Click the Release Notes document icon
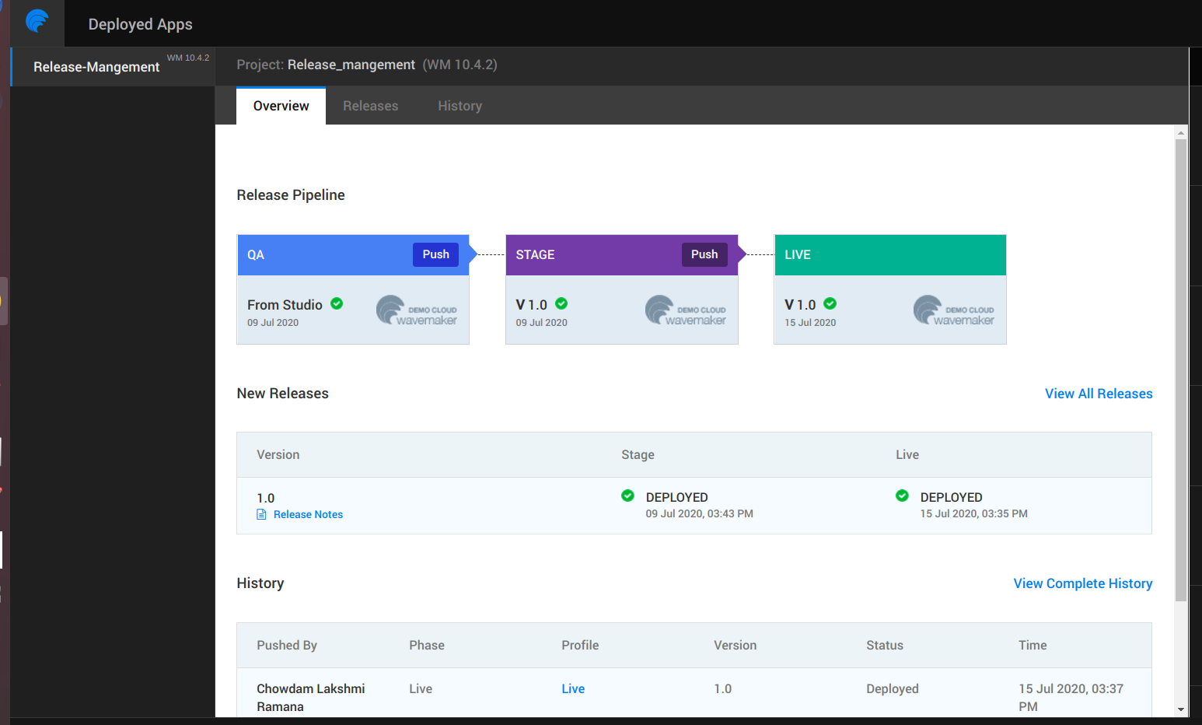The image size is (1202, 725). [262, 514]
